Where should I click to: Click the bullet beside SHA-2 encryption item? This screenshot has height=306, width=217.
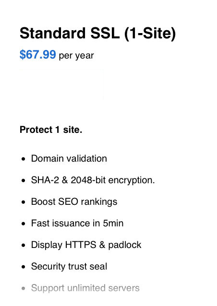point(24,180)
